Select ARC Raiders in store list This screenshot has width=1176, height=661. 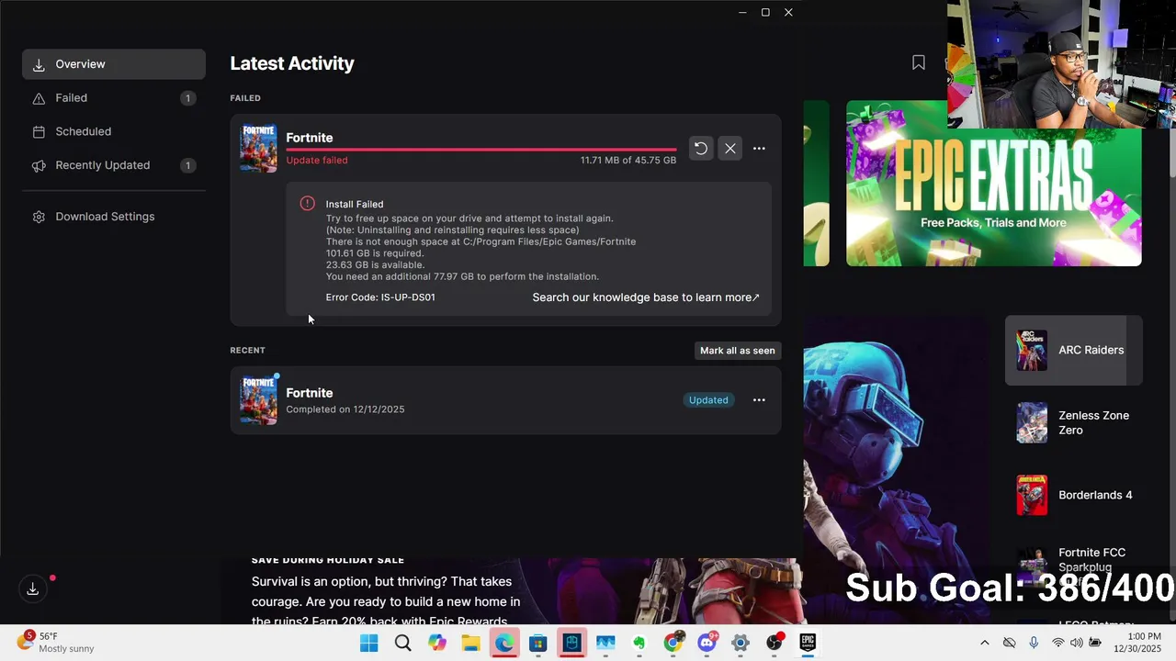[1073, 350]
